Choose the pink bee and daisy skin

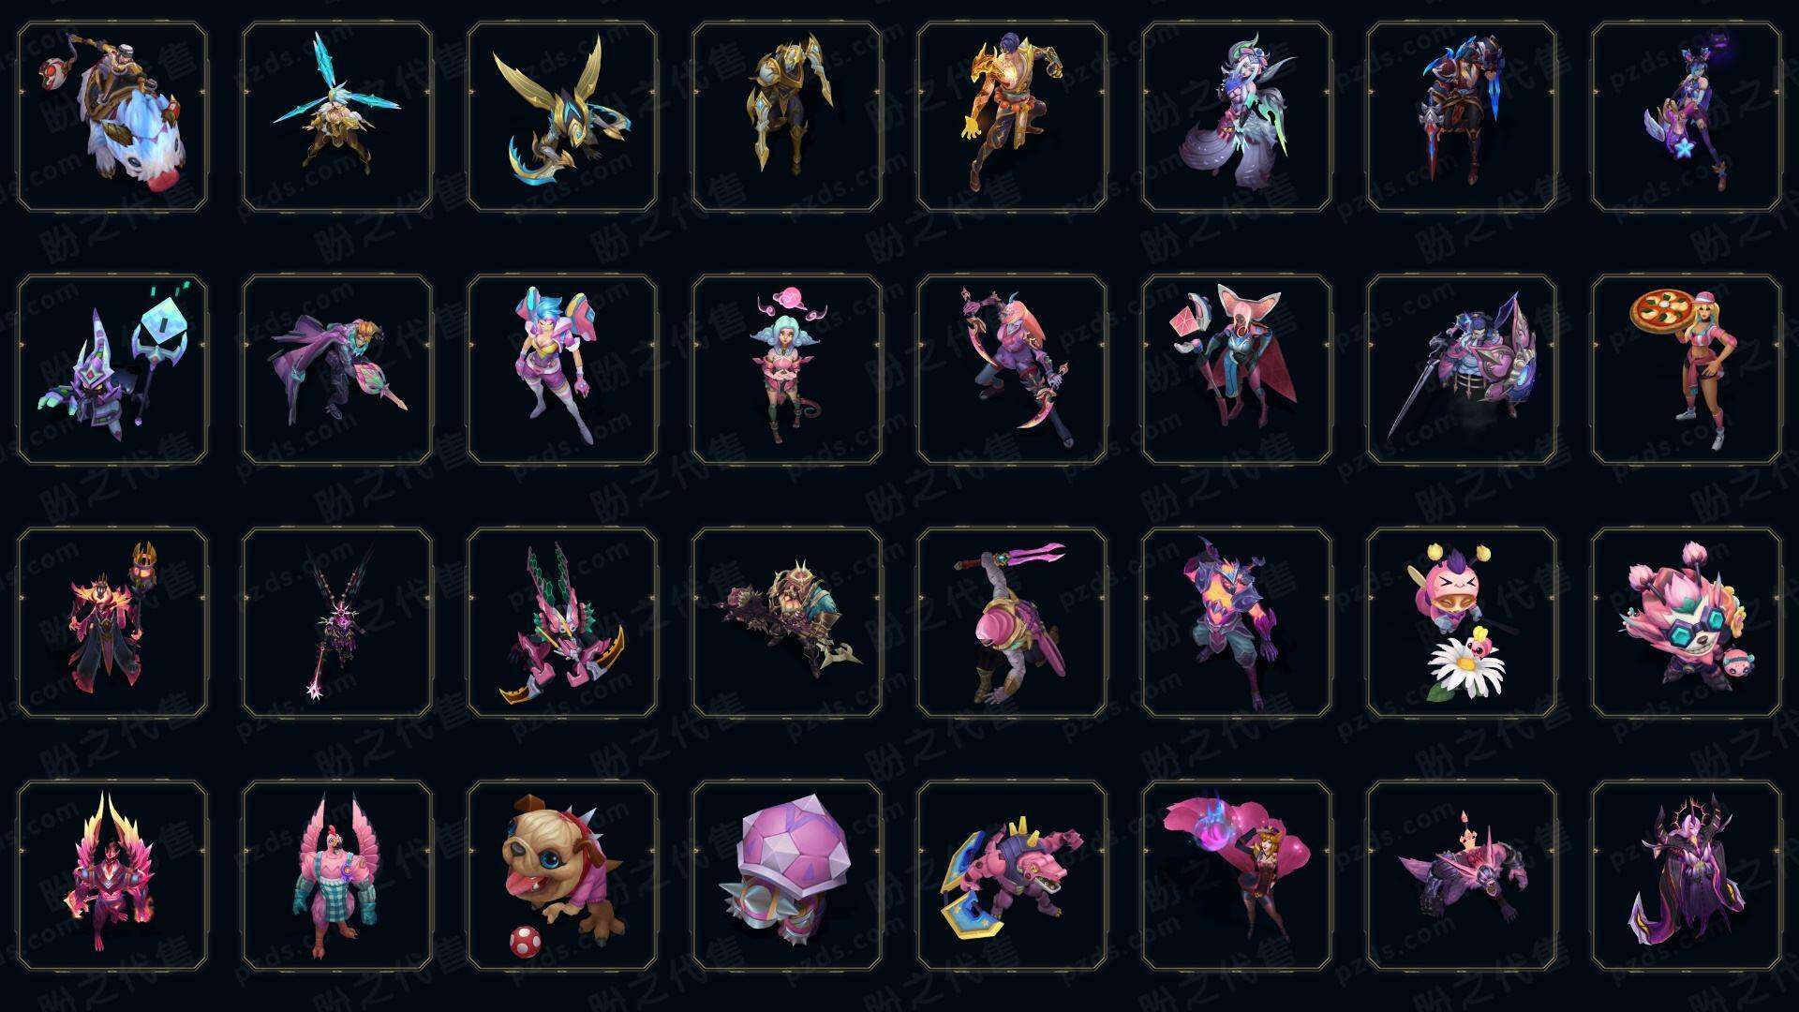click(1462, 622)
